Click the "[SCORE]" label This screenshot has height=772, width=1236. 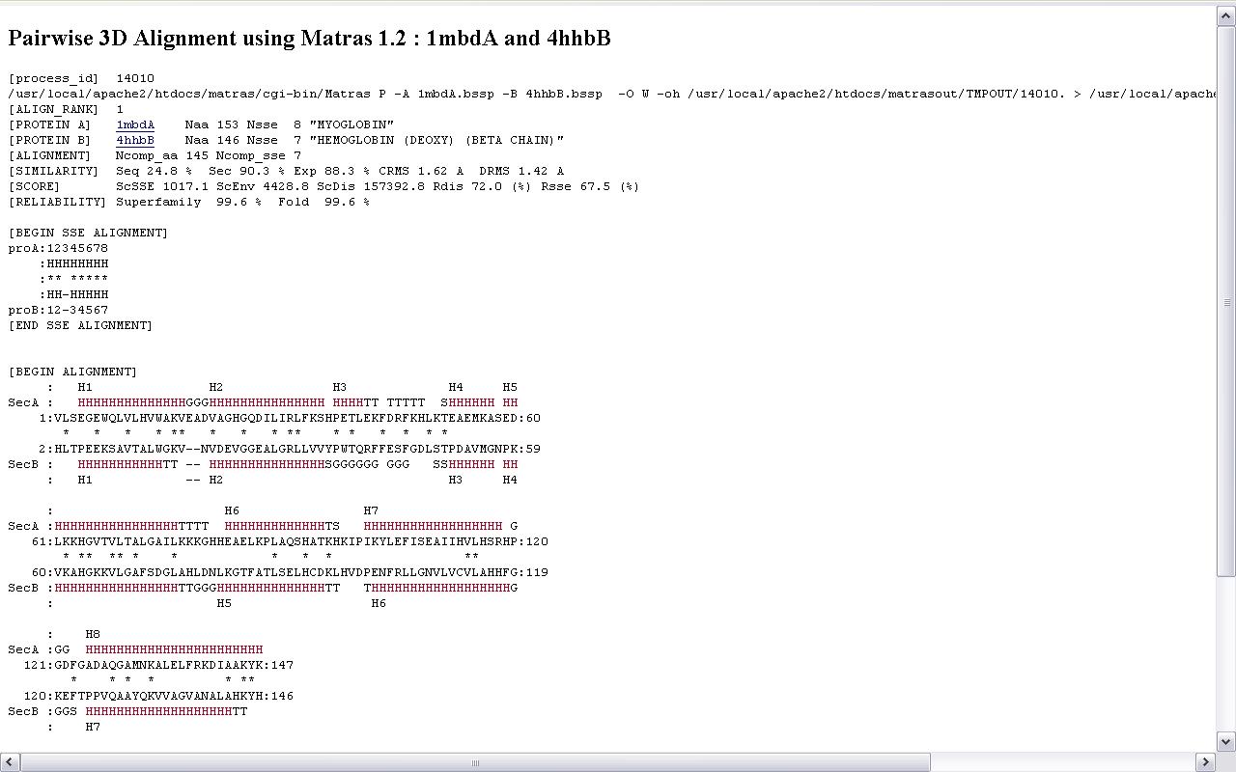35,186
